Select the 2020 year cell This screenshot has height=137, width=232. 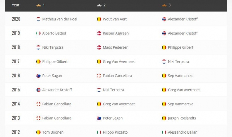16,19
